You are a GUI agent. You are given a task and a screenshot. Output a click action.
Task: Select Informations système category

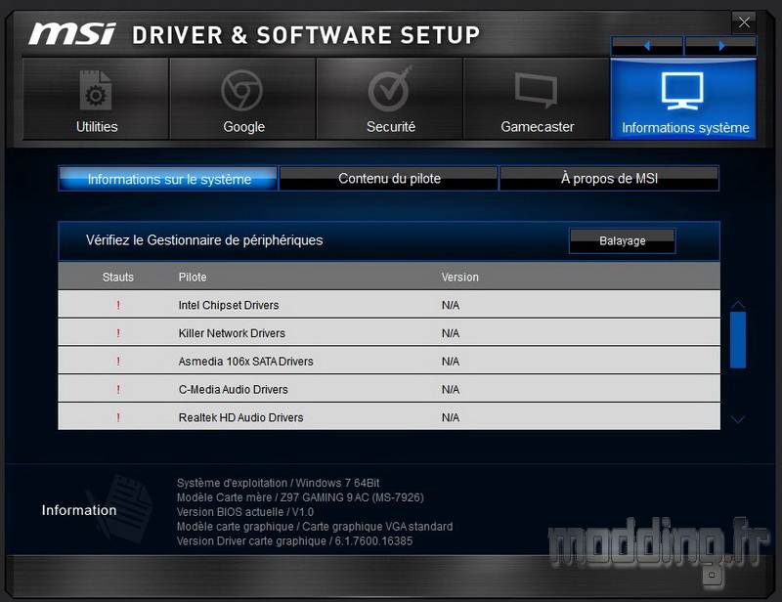pos(683,99)
